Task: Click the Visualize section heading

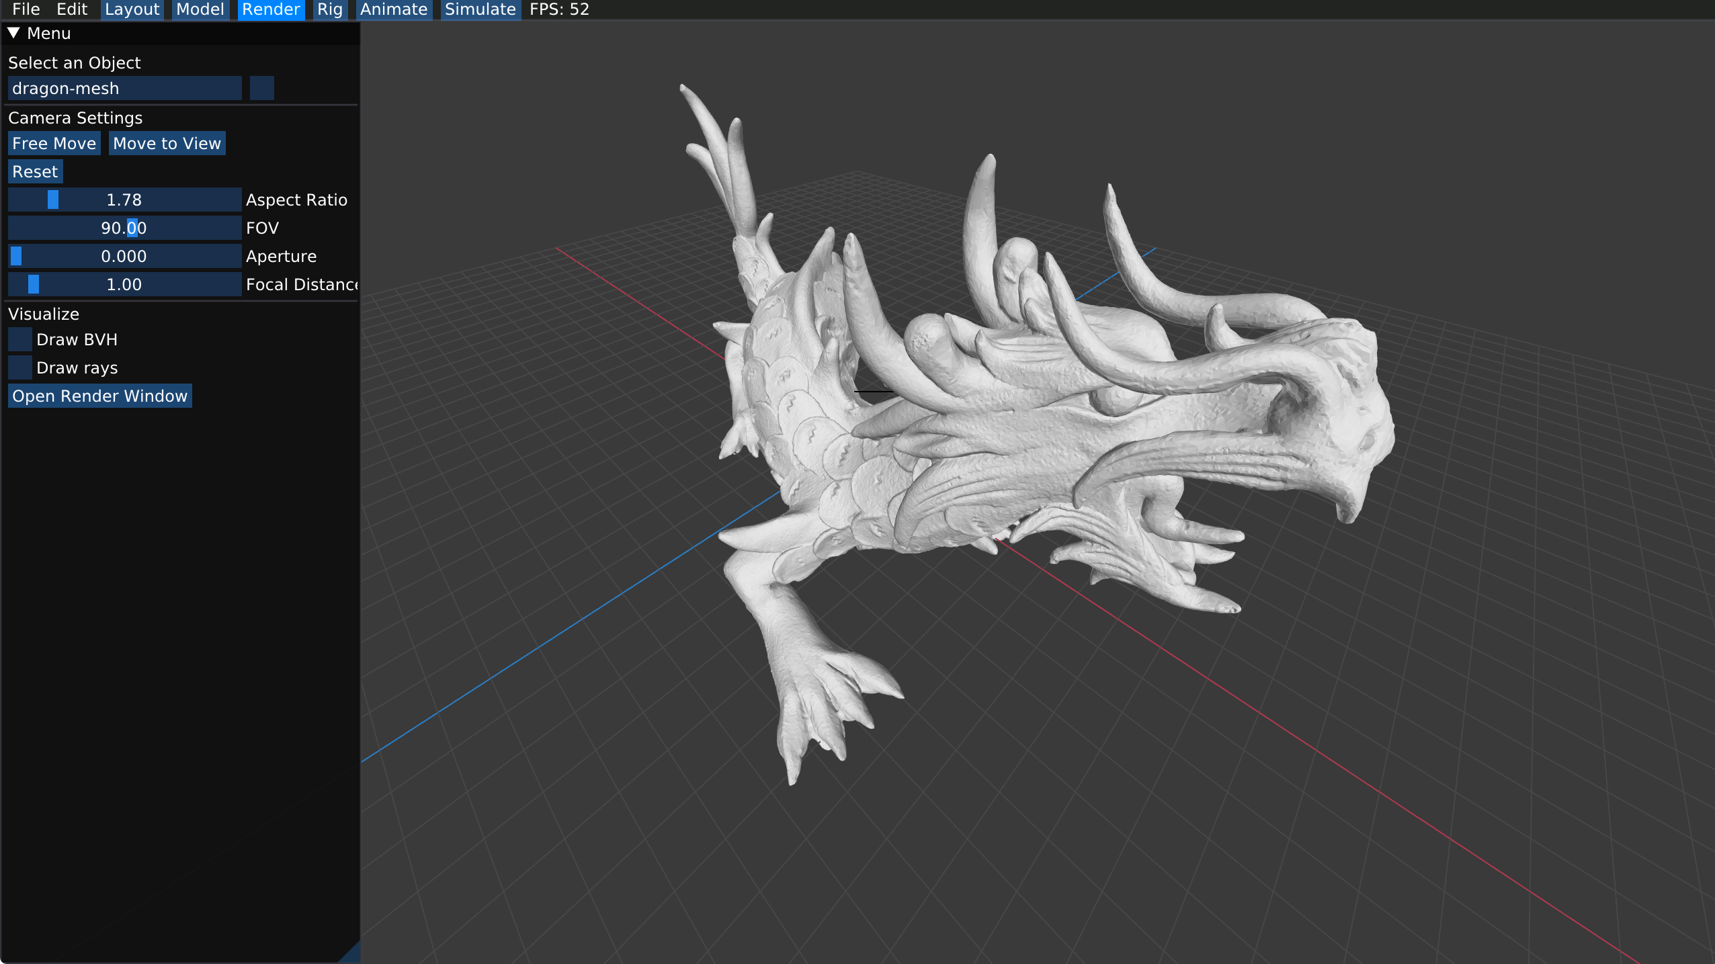Action: tap(44, 314)
